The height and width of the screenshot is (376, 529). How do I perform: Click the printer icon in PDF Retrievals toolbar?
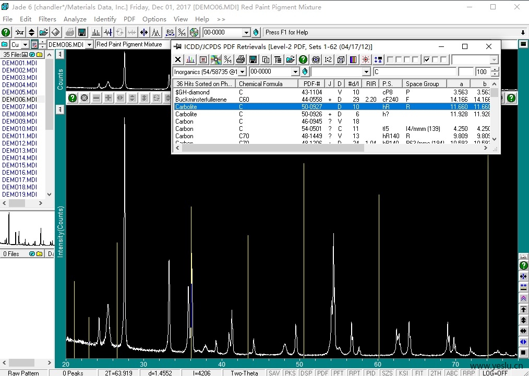tap(241, 59)
